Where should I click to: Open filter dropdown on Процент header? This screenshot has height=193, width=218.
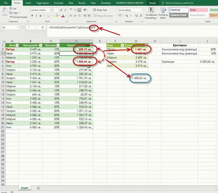coord(58,46)
